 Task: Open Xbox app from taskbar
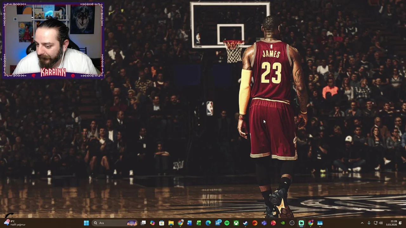(x=236, y=223)
